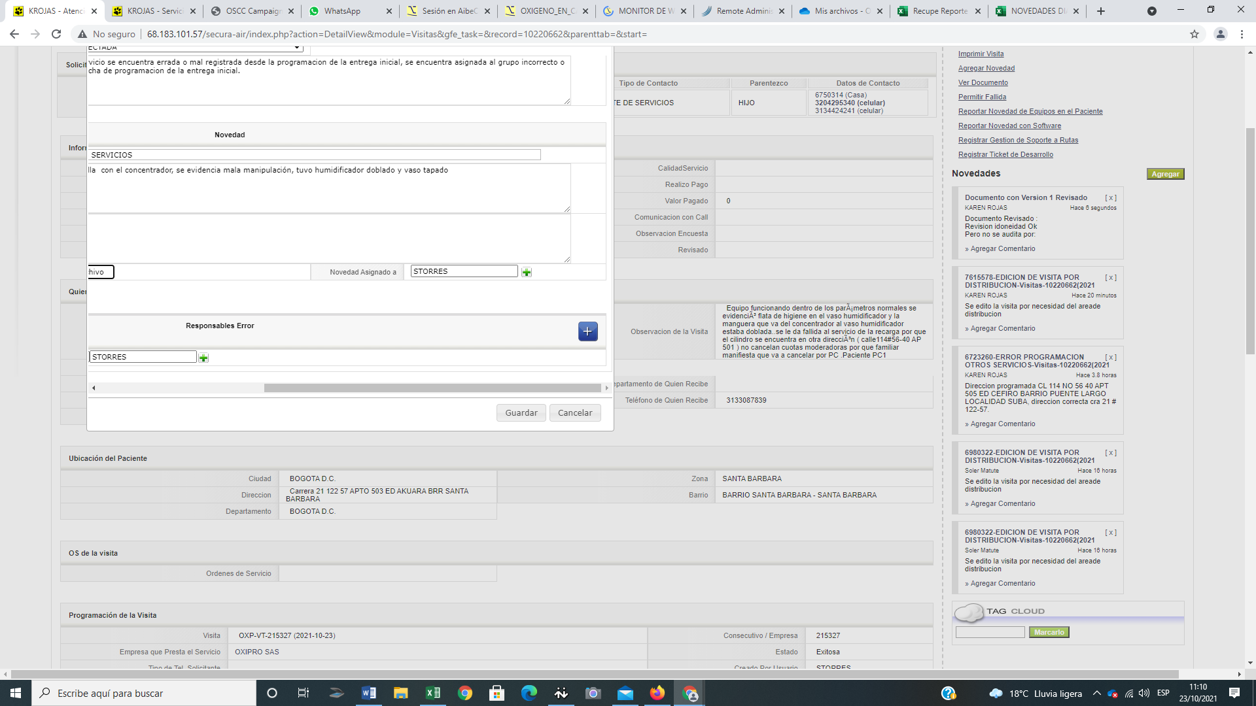1256x706 pixels.
Task: Click the browser address bar URL
Action: pyautogui.click(x=397, y=34)
